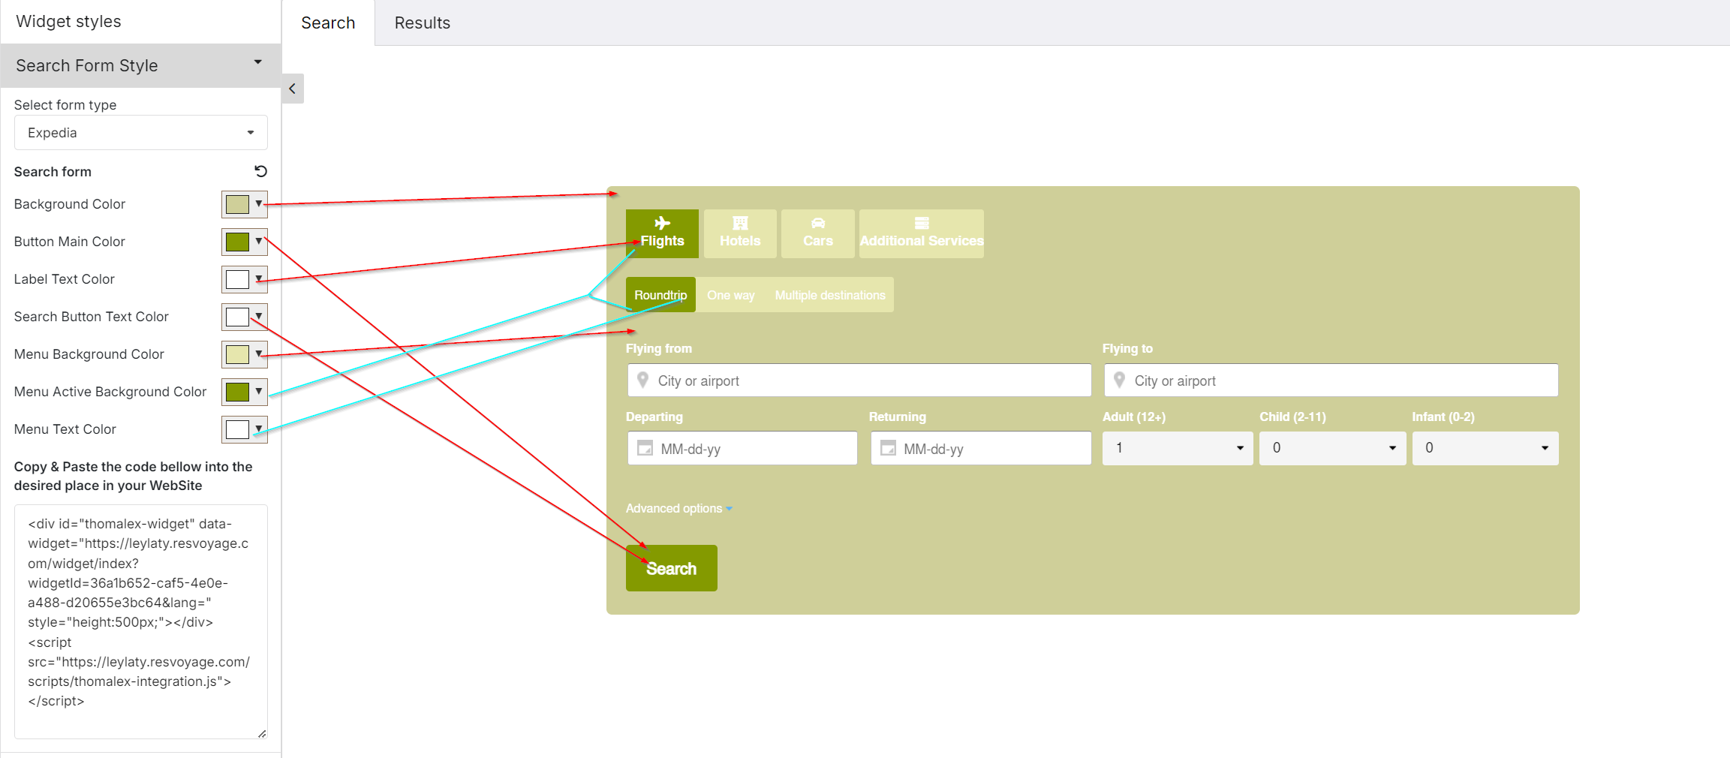This screenshot has width=1730, height=758.
Task: Expand Advanced options in the search form
Action: tap(678, 508)
